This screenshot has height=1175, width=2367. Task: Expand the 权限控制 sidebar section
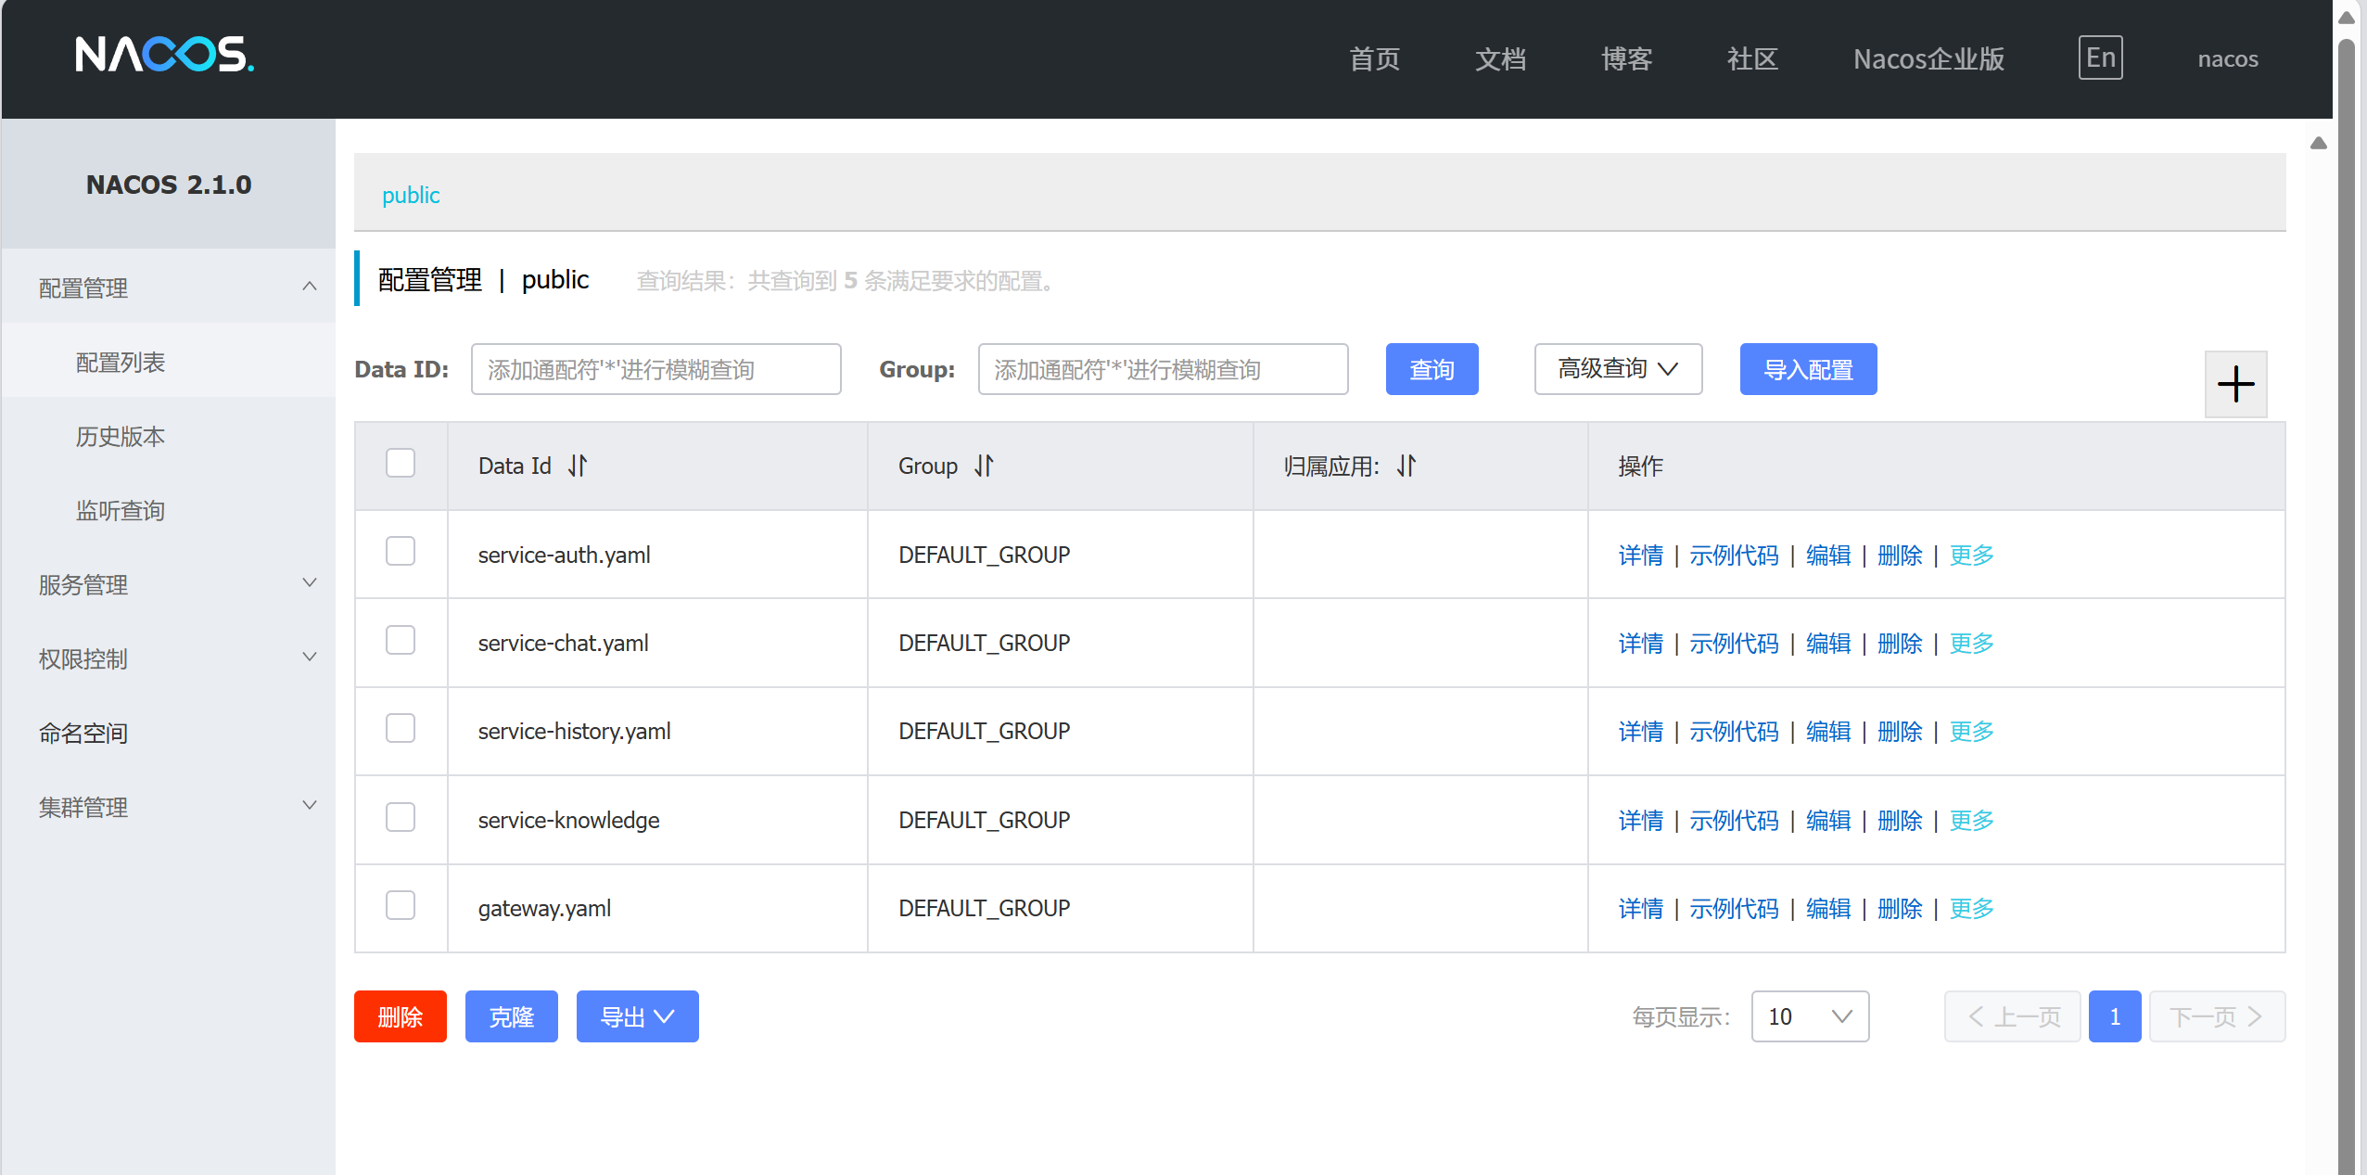[168, 658]
